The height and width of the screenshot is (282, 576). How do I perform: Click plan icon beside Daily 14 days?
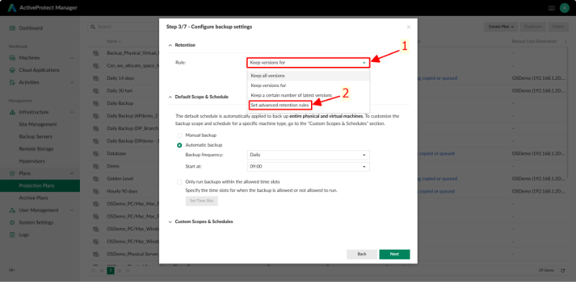click(96, 78)
